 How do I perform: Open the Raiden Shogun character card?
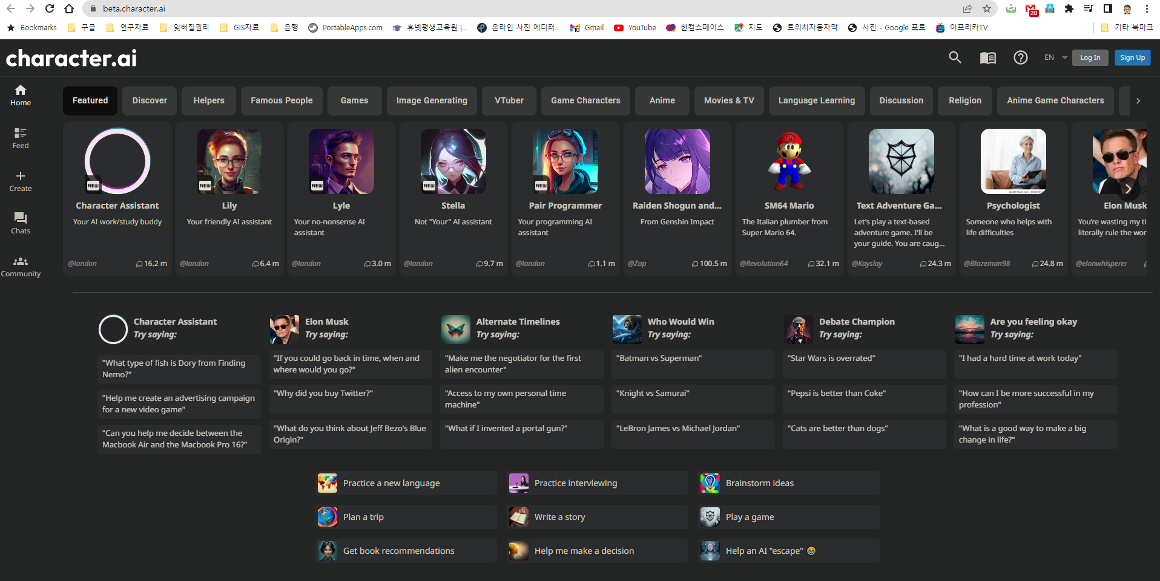click(x=677, y=199)
